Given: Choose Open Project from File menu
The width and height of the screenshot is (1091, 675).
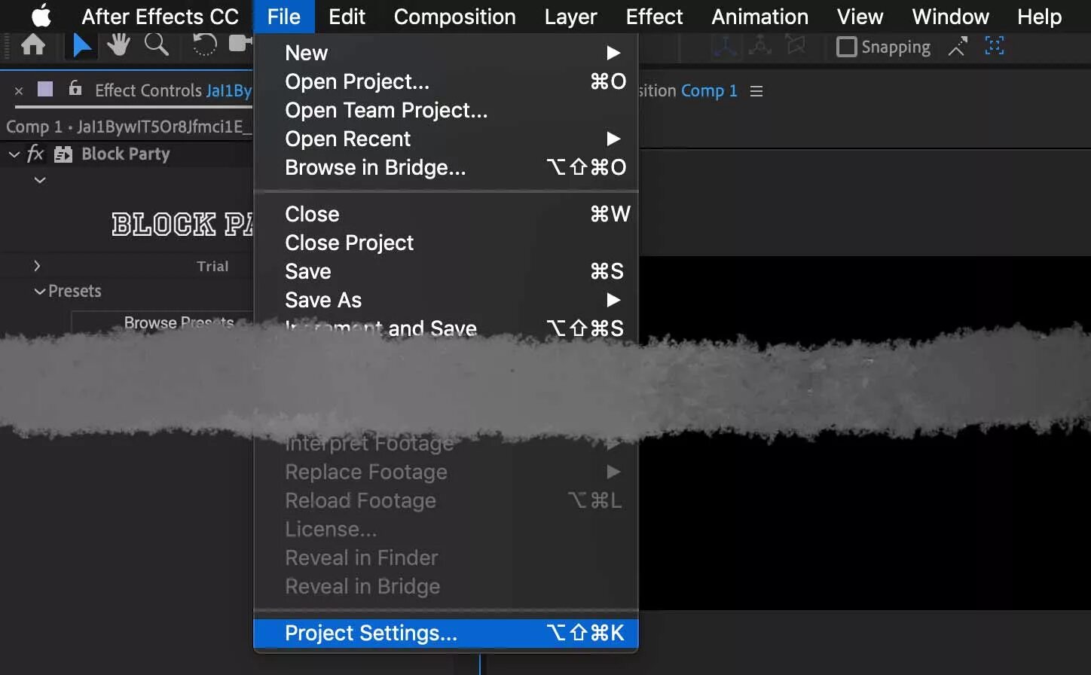Looking at the screenshot, I should point(446,81).
